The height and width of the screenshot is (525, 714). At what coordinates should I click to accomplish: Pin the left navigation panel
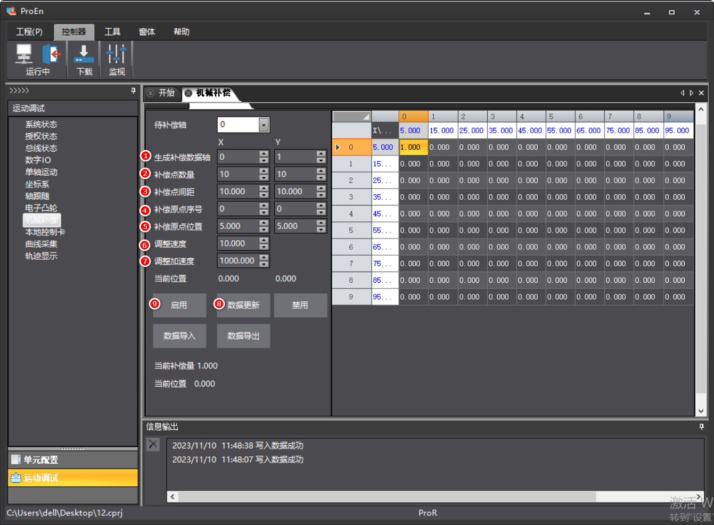133,91
